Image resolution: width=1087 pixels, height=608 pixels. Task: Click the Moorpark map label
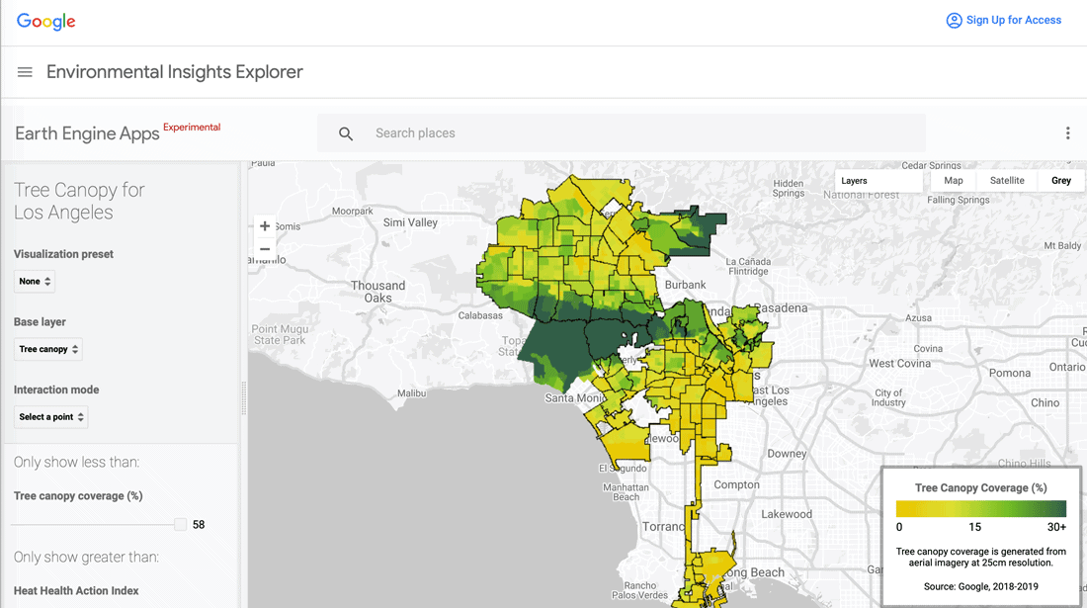coord(352,211)
